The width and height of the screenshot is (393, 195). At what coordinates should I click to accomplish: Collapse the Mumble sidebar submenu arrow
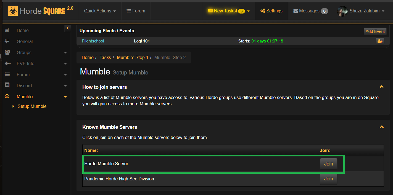65,97
